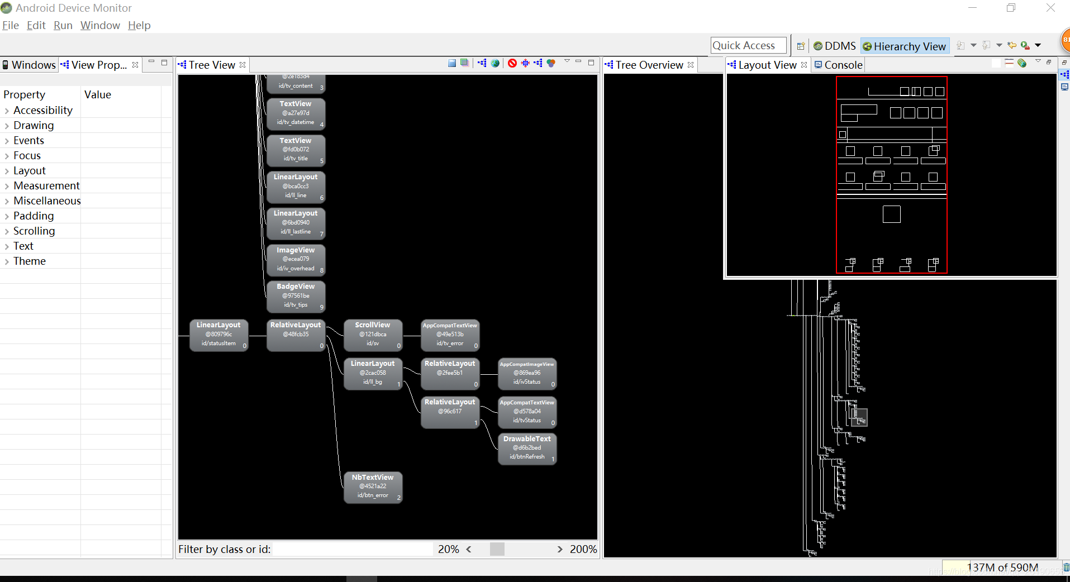Click the greyed document-with-up-arrow icon
This screenshot has width=1070, height=582.
986,45
